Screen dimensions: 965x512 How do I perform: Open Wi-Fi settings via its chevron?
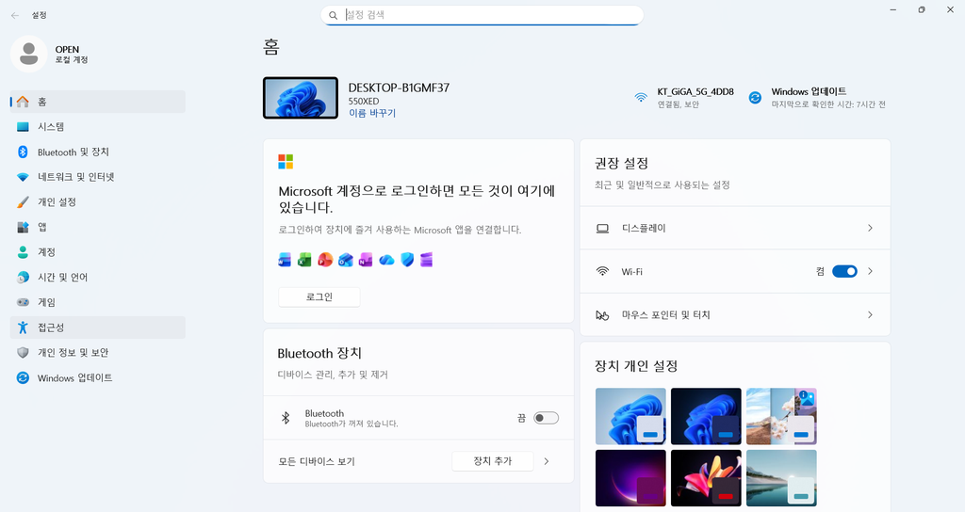click(x=870, y=271)
